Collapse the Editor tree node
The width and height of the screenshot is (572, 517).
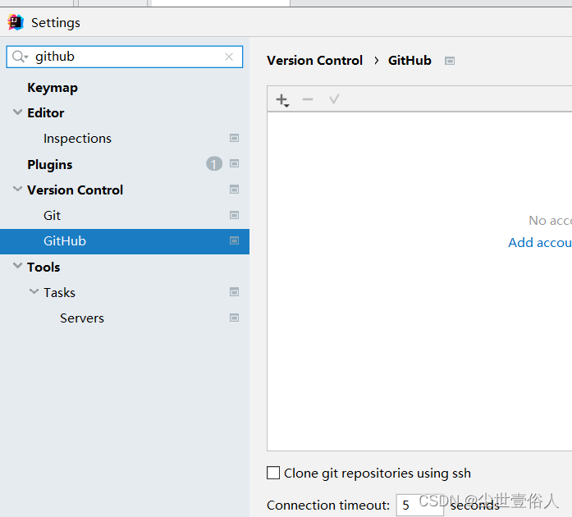tap(17, 112)
